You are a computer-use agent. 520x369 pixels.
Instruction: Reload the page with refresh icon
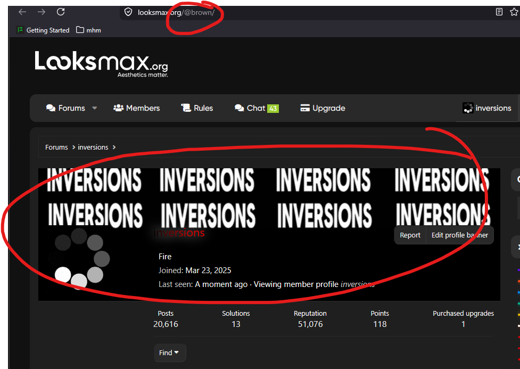tap(61, 12)
